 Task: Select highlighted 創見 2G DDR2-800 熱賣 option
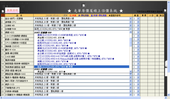pos(82,67)
